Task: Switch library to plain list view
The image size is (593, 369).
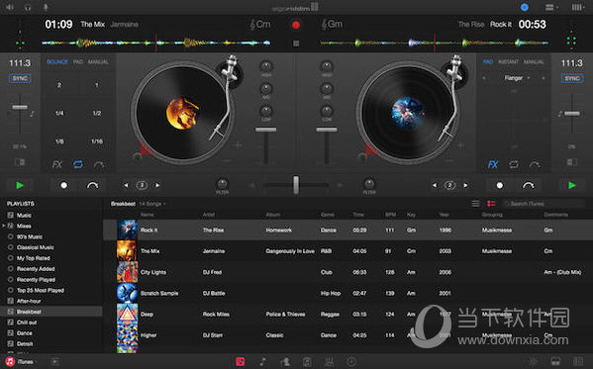Action: coord(475,204)
